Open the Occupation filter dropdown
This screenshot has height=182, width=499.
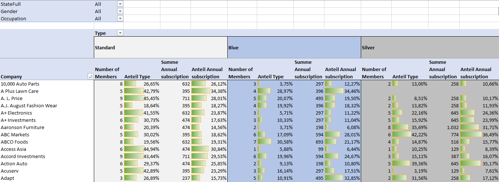coord(120,18)
